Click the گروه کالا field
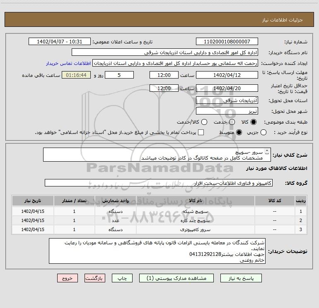This screenshot has height=308, width=319. coord(159,183)
